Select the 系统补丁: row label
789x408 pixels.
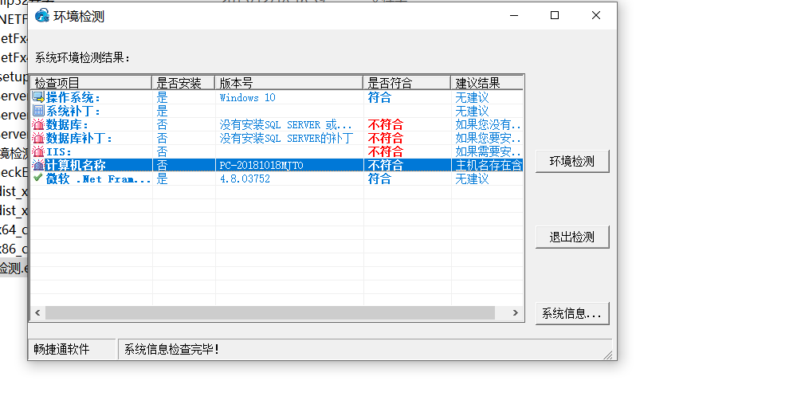[x=73, y=112]
